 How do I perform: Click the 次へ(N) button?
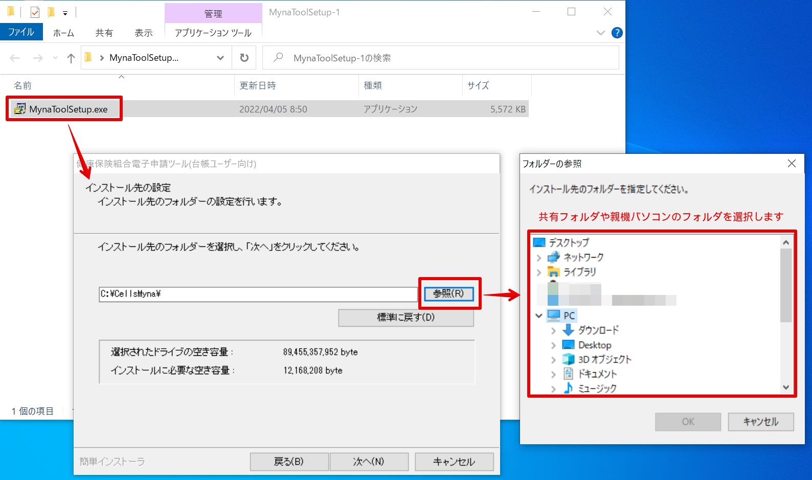point(369,462)
